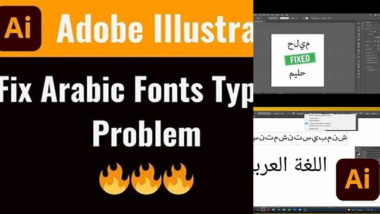Open the white highlighted font field in the control bar
380x214 pixels.
click(x=284, y=18)
